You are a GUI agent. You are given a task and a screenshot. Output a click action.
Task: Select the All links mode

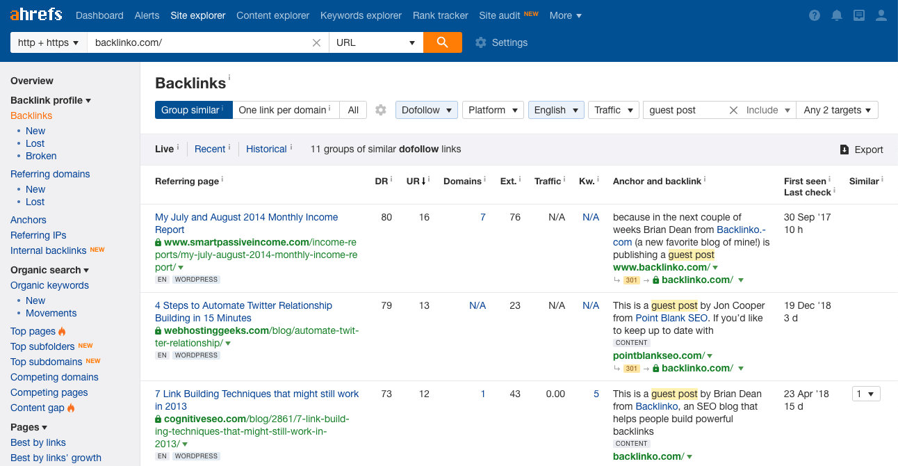pyautogui.click(x=353, y=110)
